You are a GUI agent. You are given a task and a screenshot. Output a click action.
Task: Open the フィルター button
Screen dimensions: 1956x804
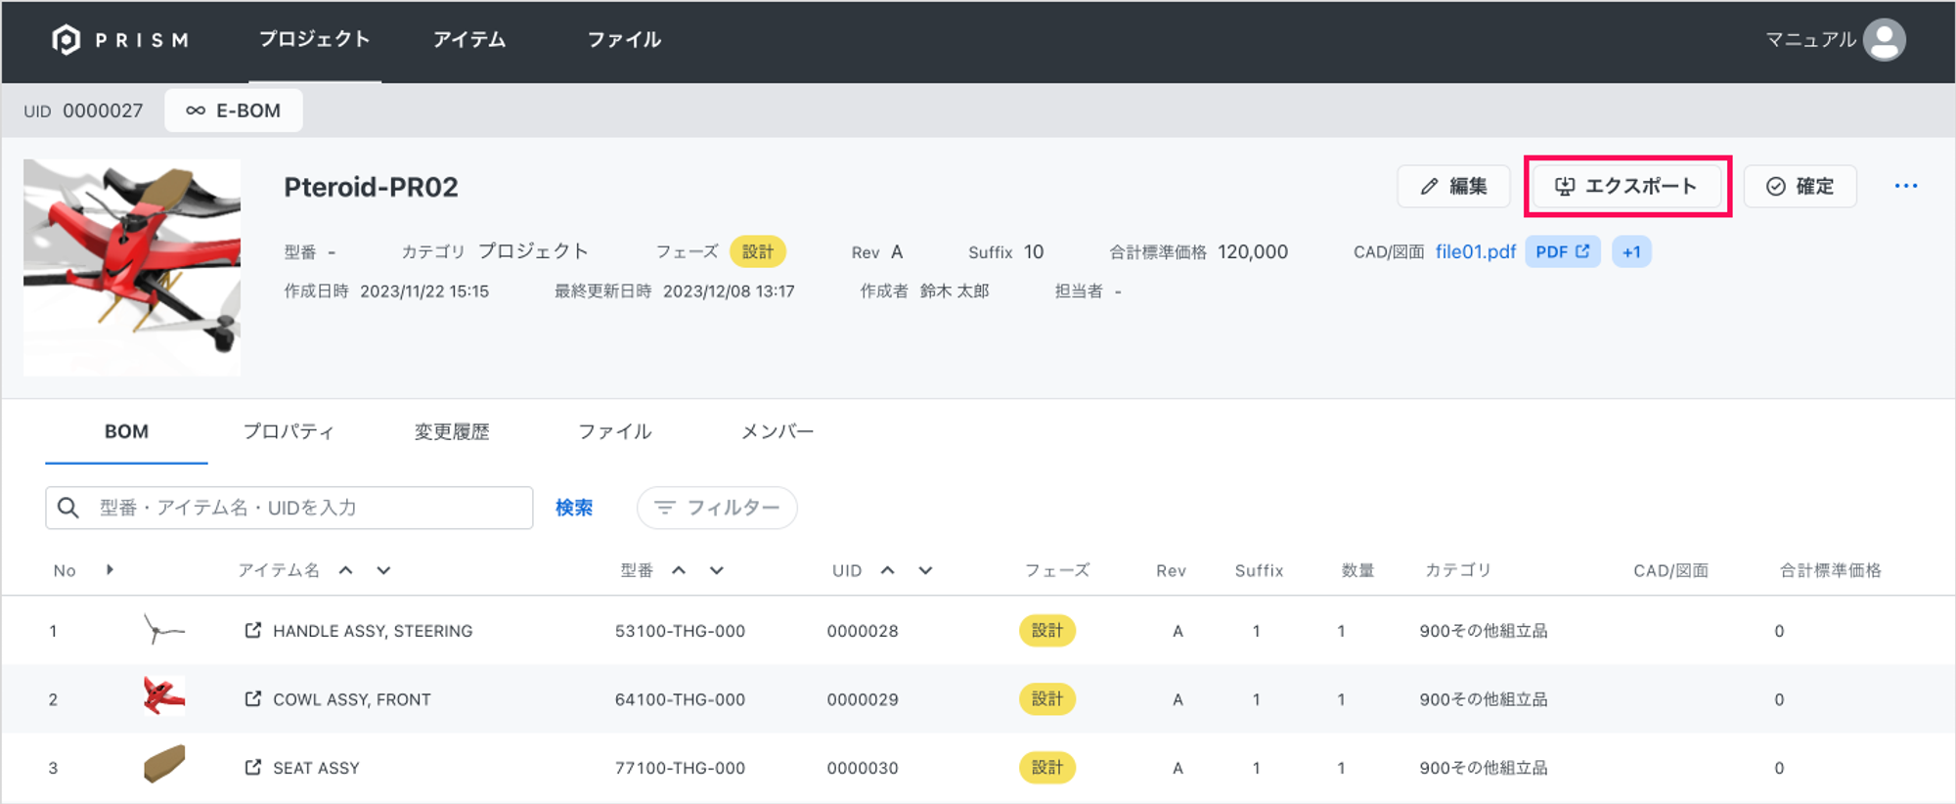[717, 508]
